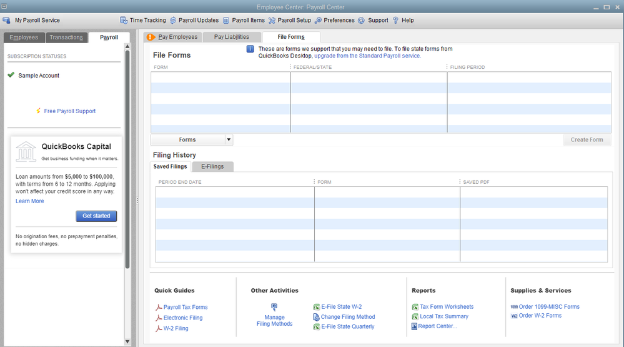624x347 pixels.
Task: Click the Support icon in the toolbar
Action: [x=361, y=20]
